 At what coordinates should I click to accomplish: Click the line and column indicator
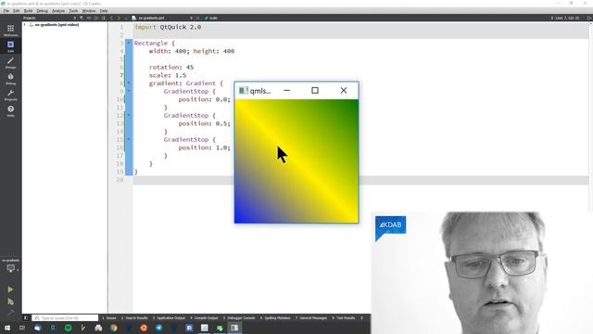click(x=567, y=18)
